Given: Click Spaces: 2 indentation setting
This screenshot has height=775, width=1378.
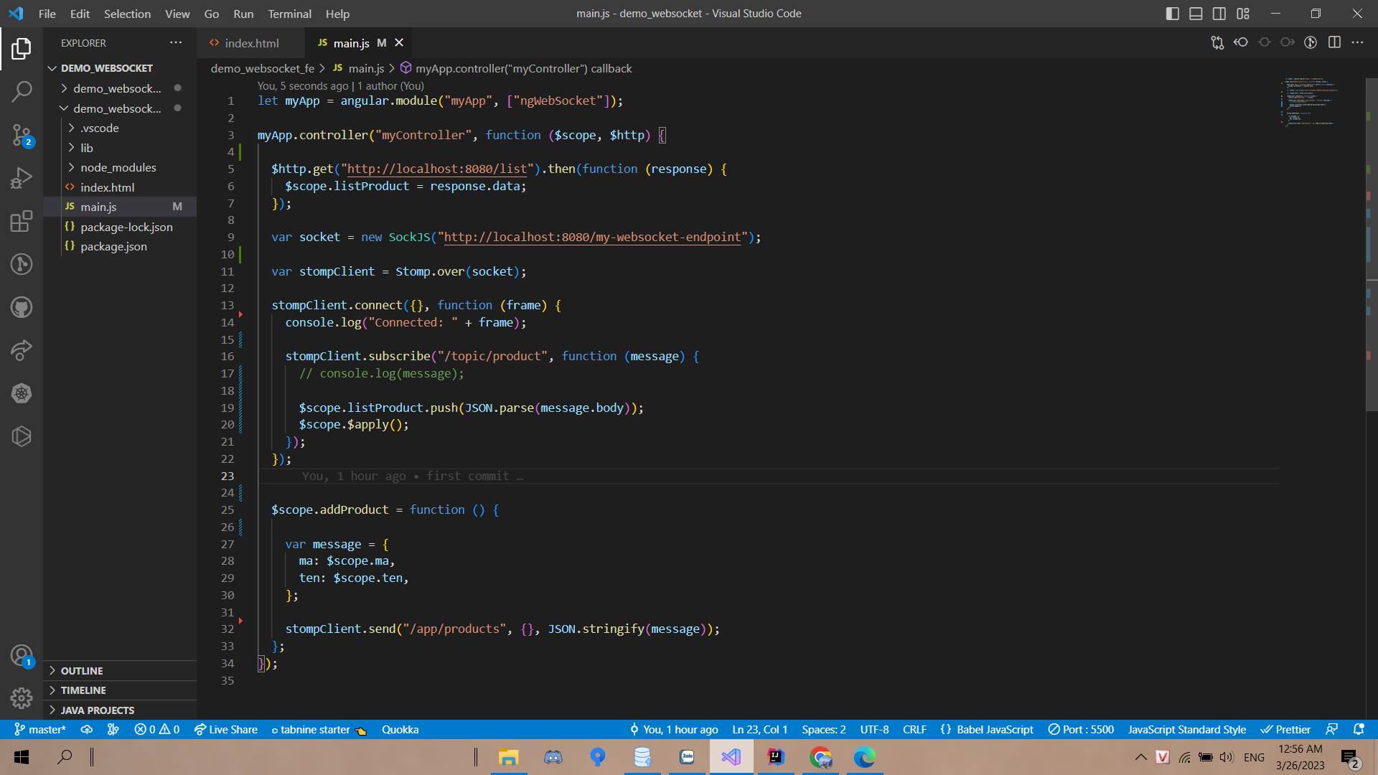Looking at the screenshot, I should (824, 729).
